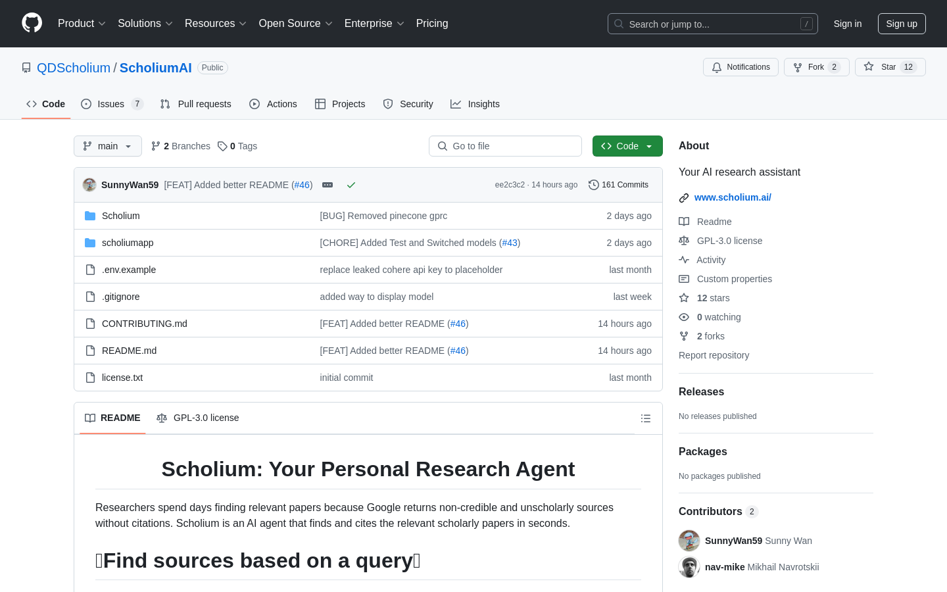Image resolution: width=947 pixels, height=592 pixels.
Task: Select the GPL-3.0 license tab in README panel
Action: pos(197,418)
